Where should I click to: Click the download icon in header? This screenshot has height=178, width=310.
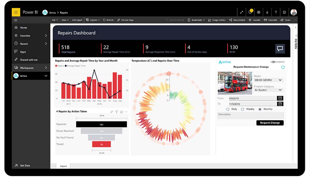tap(267, 12)
